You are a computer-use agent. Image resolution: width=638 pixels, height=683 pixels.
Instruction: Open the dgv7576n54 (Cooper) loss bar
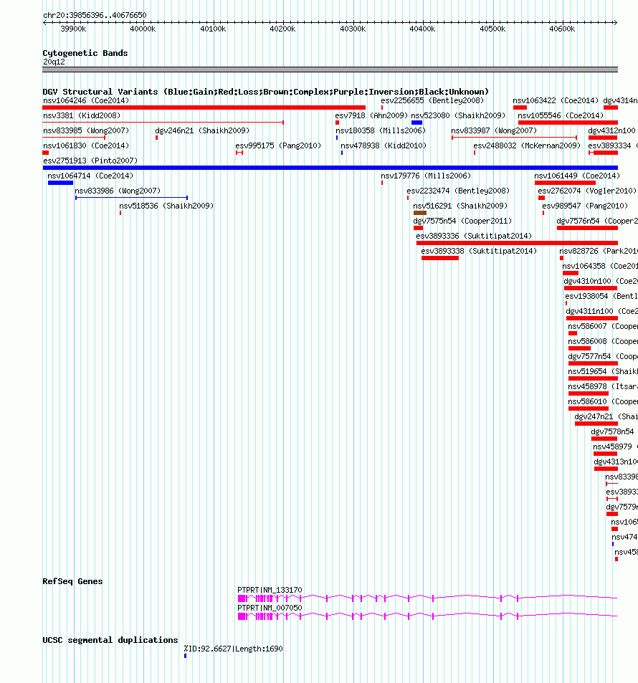[587, 228]
